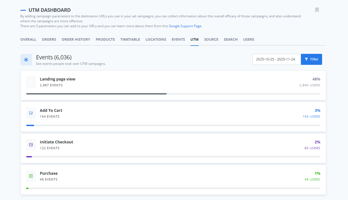This screenshot has height=200, width=348.
Task: Click the date range input field
Action: (x=277, y=59)
